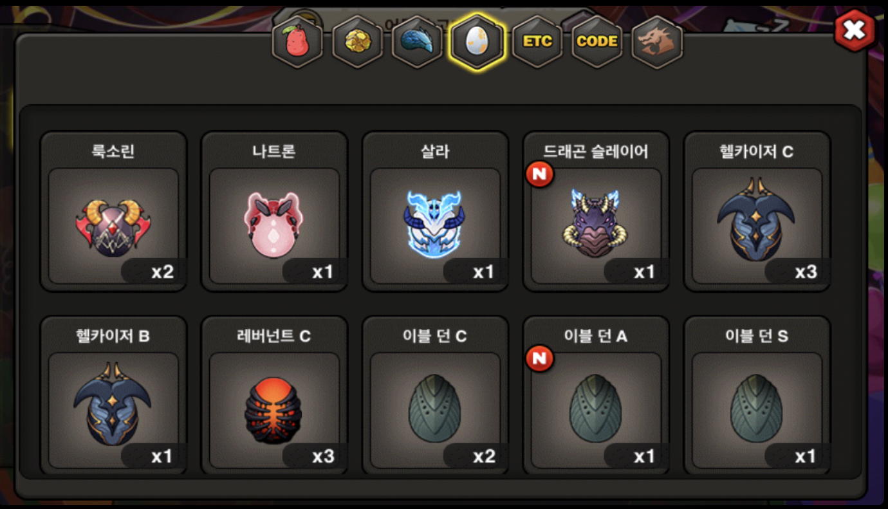Open the brown dragon head tab

(x=657, y=42)
